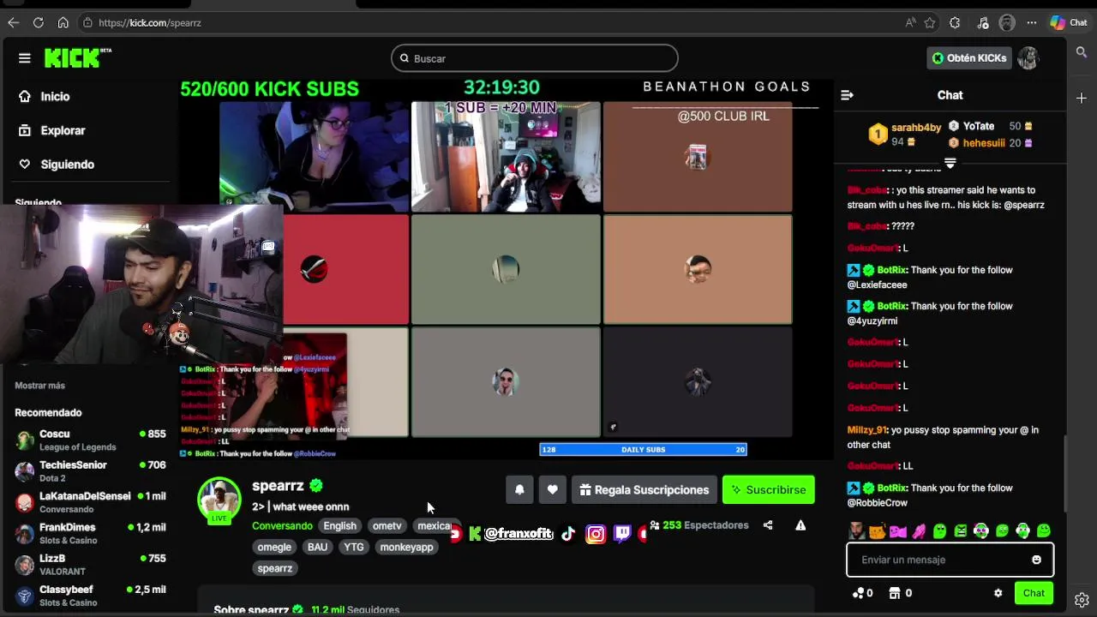Click sarahb4by in gift leaderboard
The height and width of the screenshot is (617, 1097).
(916, 128)
